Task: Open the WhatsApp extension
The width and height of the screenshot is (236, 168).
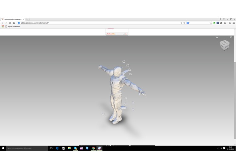Action: [214, 23]
